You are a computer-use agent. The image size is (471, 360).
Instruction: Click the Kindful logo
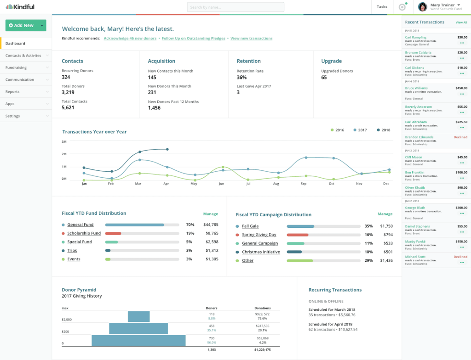coord(20,6)
